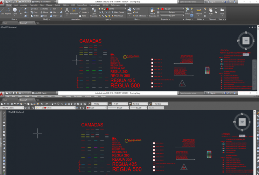Image resolution: width=259 pixels, height=175 pixels.
Task: Open the Dimension menu in classic menu bar
Action: [58, 96]
